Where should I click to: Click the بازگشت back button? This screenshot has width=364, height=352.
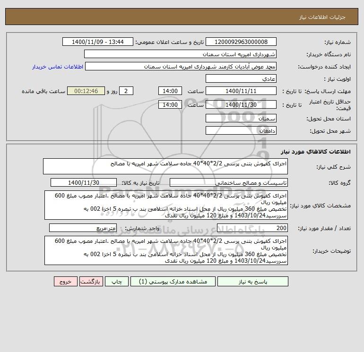(x=91, y=282)
